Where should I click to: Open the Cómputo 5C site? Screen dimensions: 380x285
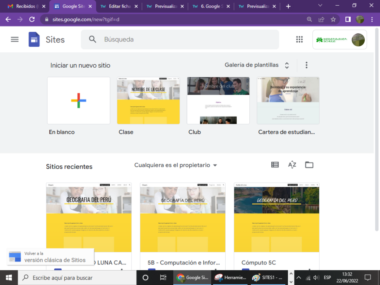(x=277, y=226)
